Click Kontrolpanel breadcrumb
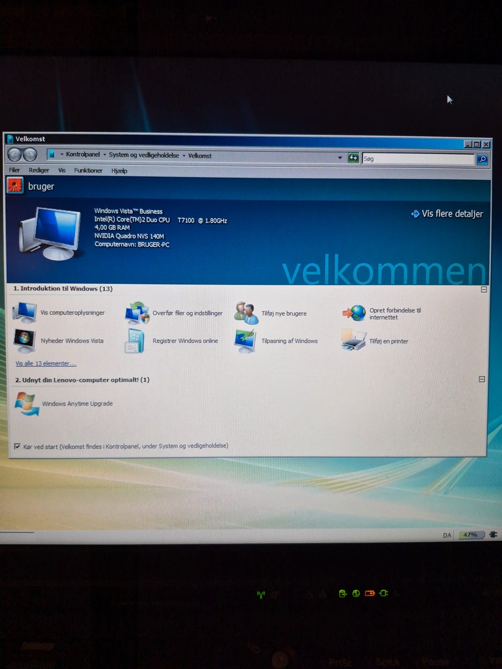This screenshot has height=669, width=502. 83,154
